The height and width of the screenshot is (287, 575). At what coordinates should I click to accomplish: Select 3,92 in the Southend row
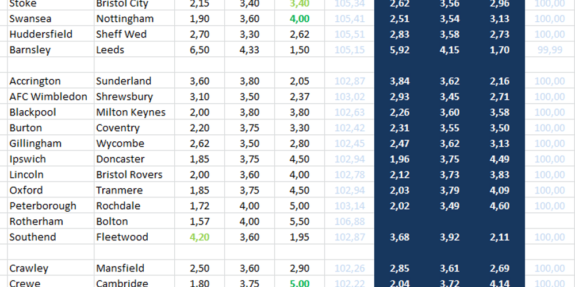(x=450, y=237)
